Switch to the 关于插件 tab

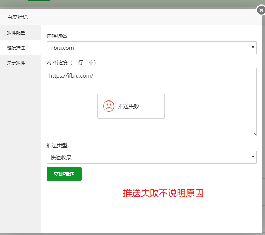point(20,63)
